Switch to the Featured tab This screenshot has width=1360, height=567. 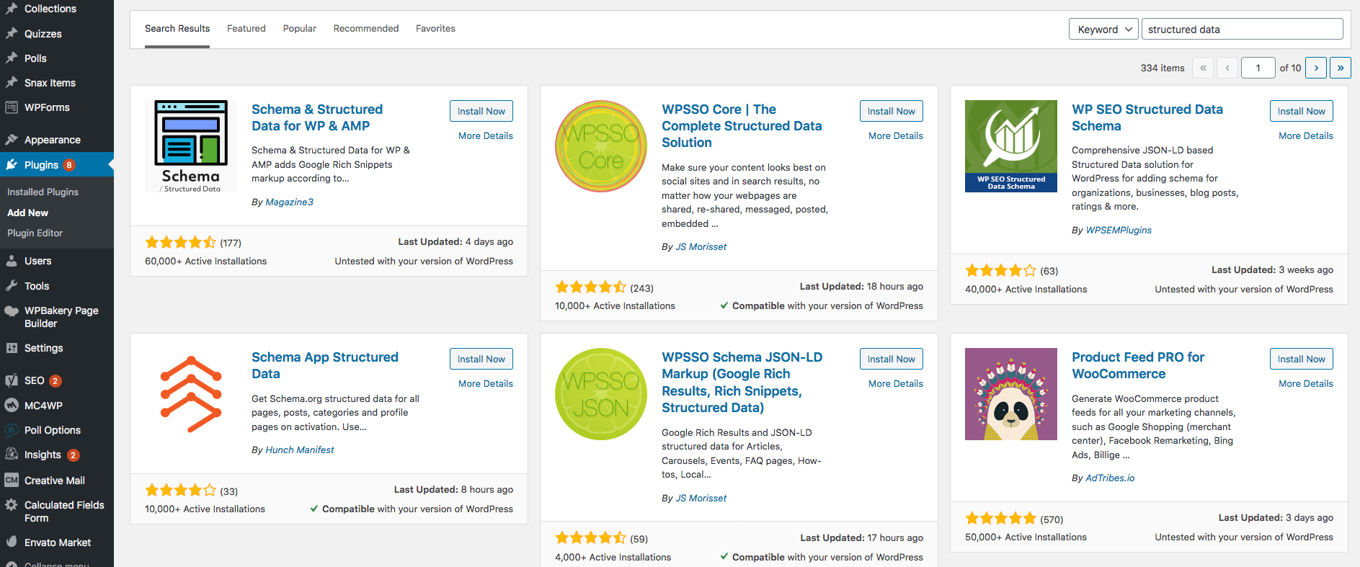tap(246, 29)
